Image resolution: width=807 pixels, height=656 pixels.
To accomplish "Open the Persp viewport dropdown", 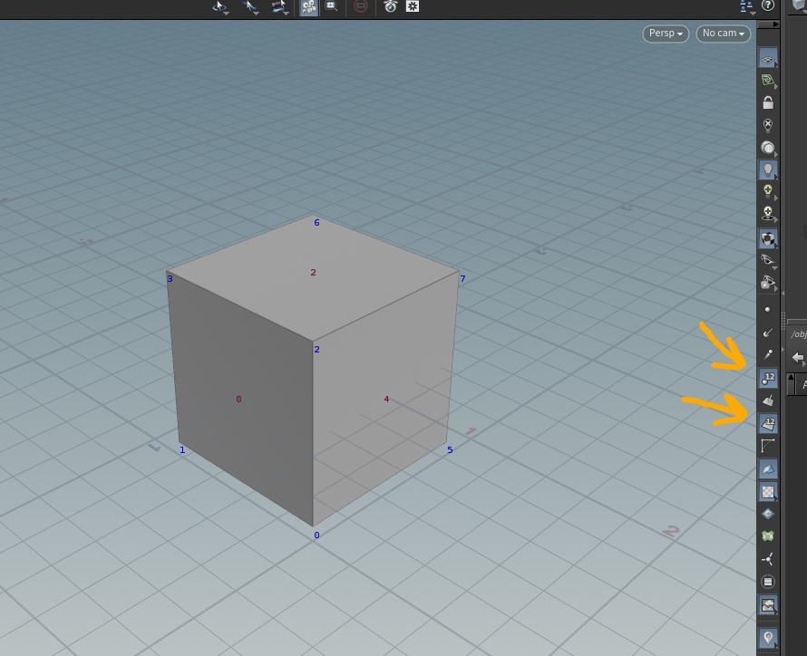I will click(x=666, y=34).
